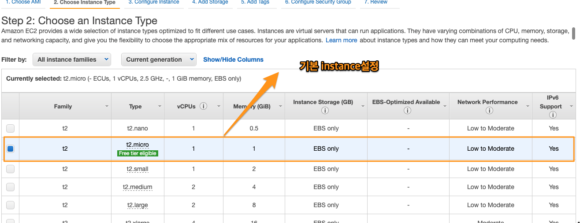Click the Type column sort arrow
Screen dimensions: 580x223
tap(160, 107)
